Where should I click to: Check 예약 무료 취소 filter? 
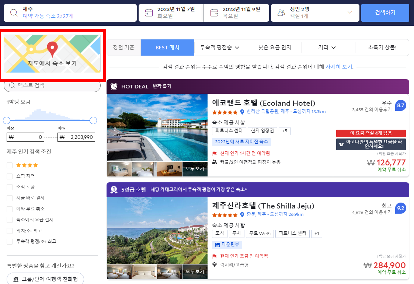tap(10, 209)
